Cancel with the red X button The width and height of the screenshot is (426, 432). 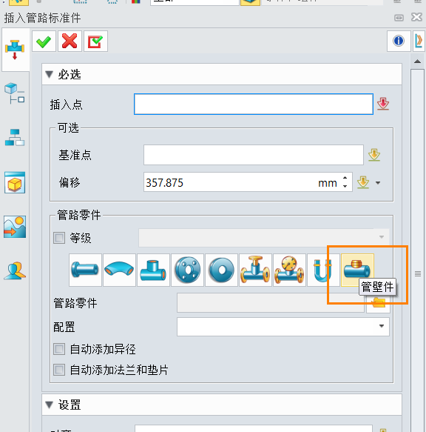(x=70, y=41)
